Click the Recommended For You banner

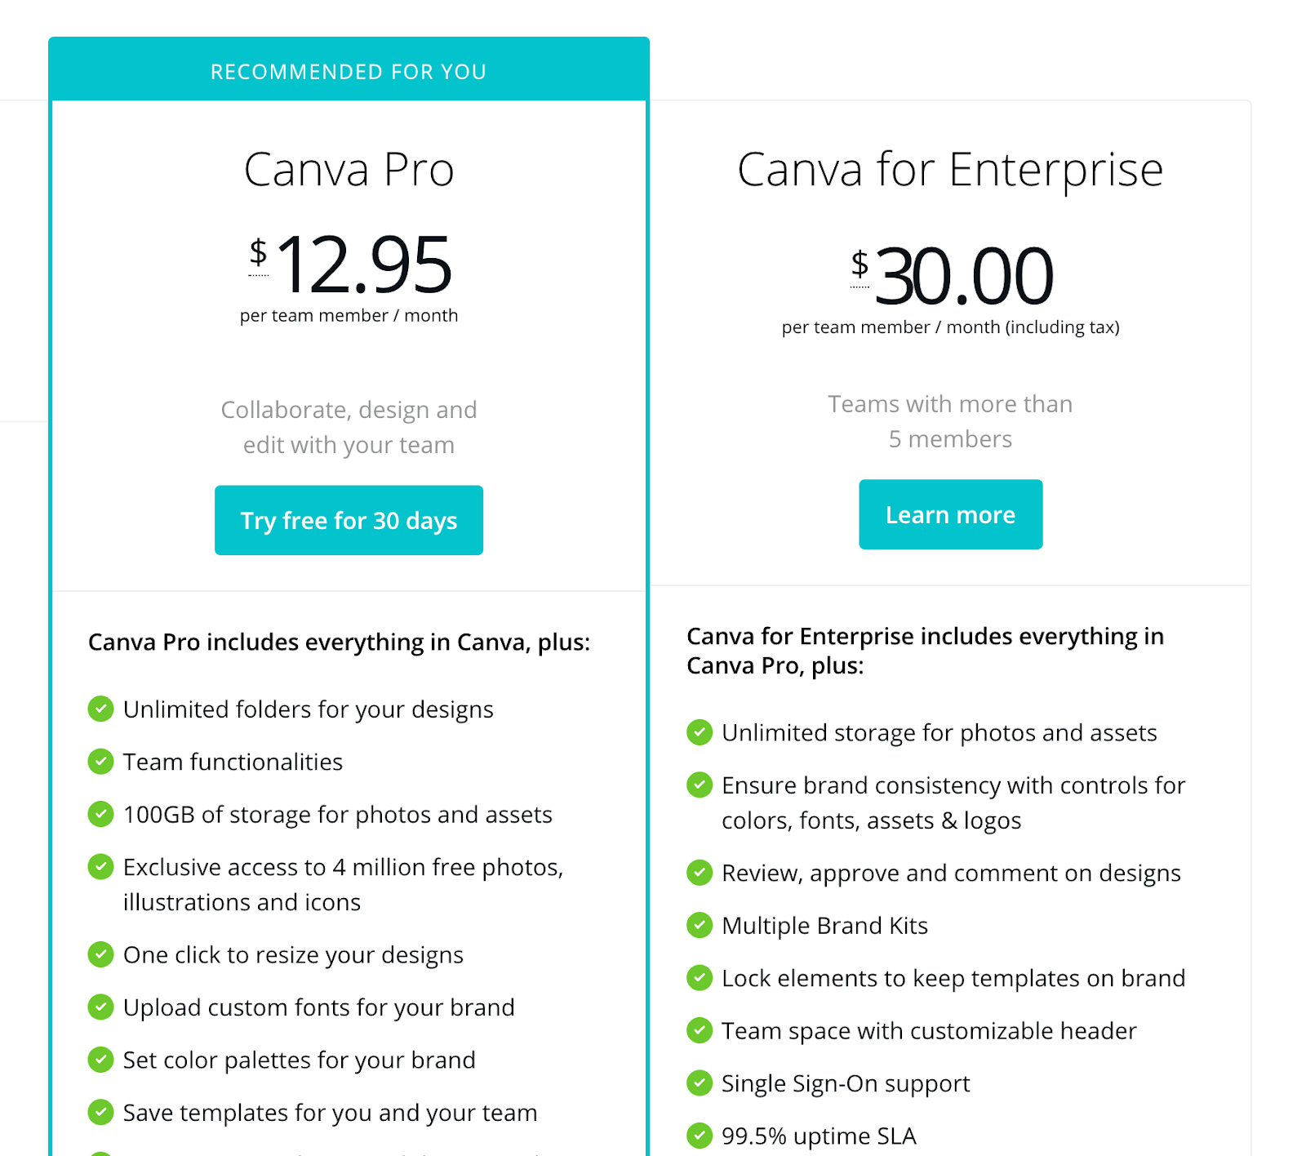[x=349, y=71]
